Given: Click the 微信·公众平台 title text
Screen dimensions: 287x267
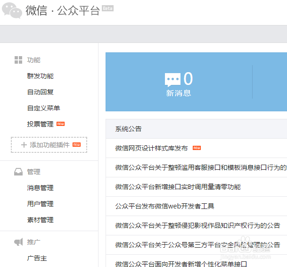Looking at the screenshot, I should (x=63, y=11).
